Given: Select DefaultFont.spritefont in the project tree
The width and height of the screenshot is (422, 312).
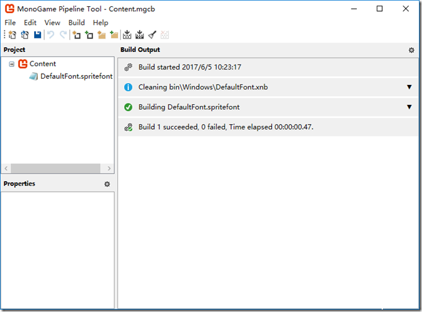Looking at the screenshot, I should point(76,76).
